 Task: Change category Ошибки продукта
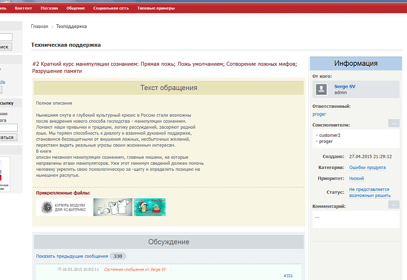(x=367, y=168)
